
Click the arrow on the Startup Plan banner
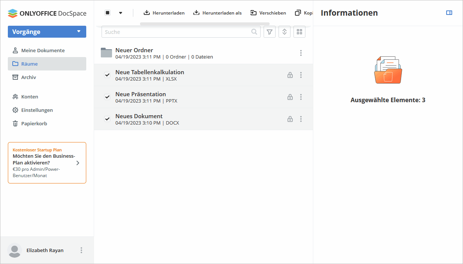click(78, 163)
